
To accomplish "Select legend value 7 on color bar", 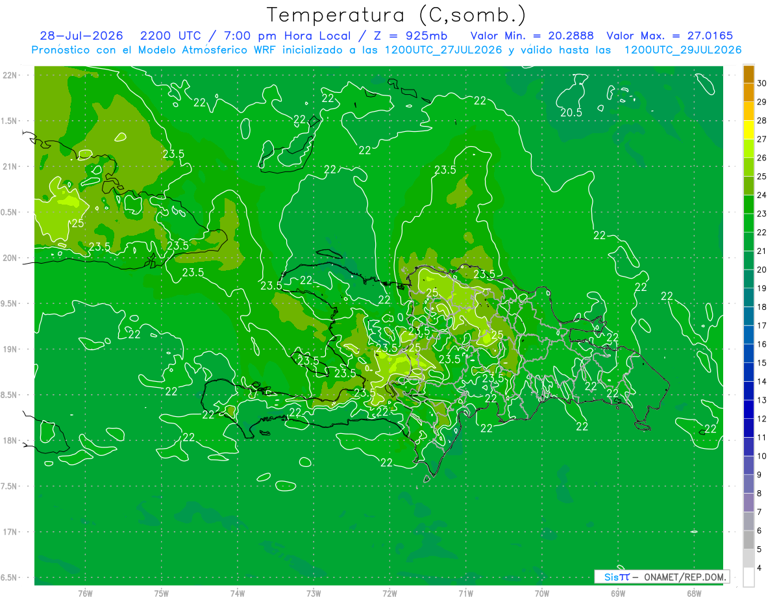I will pyautogui.click(x=762, y=512).
